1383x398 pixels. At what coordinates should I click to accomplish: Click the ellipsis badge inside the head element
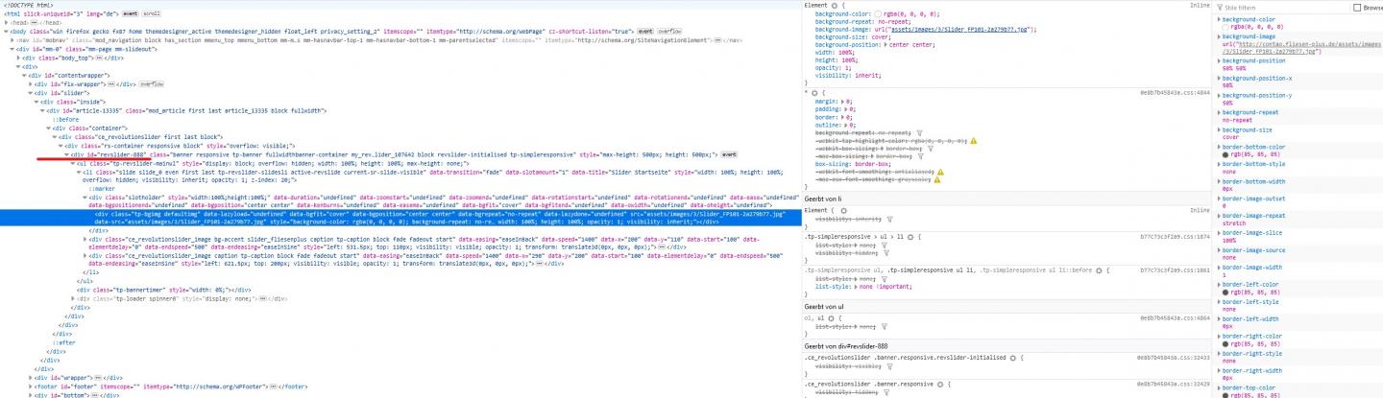[x=32, y=23]
